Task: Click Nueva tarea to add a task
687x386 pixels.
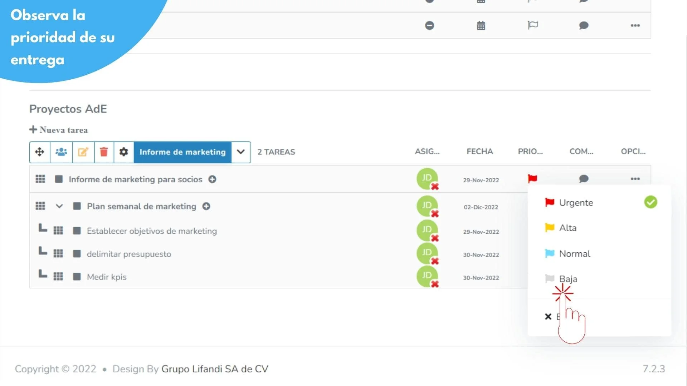Action: (59, 129)
